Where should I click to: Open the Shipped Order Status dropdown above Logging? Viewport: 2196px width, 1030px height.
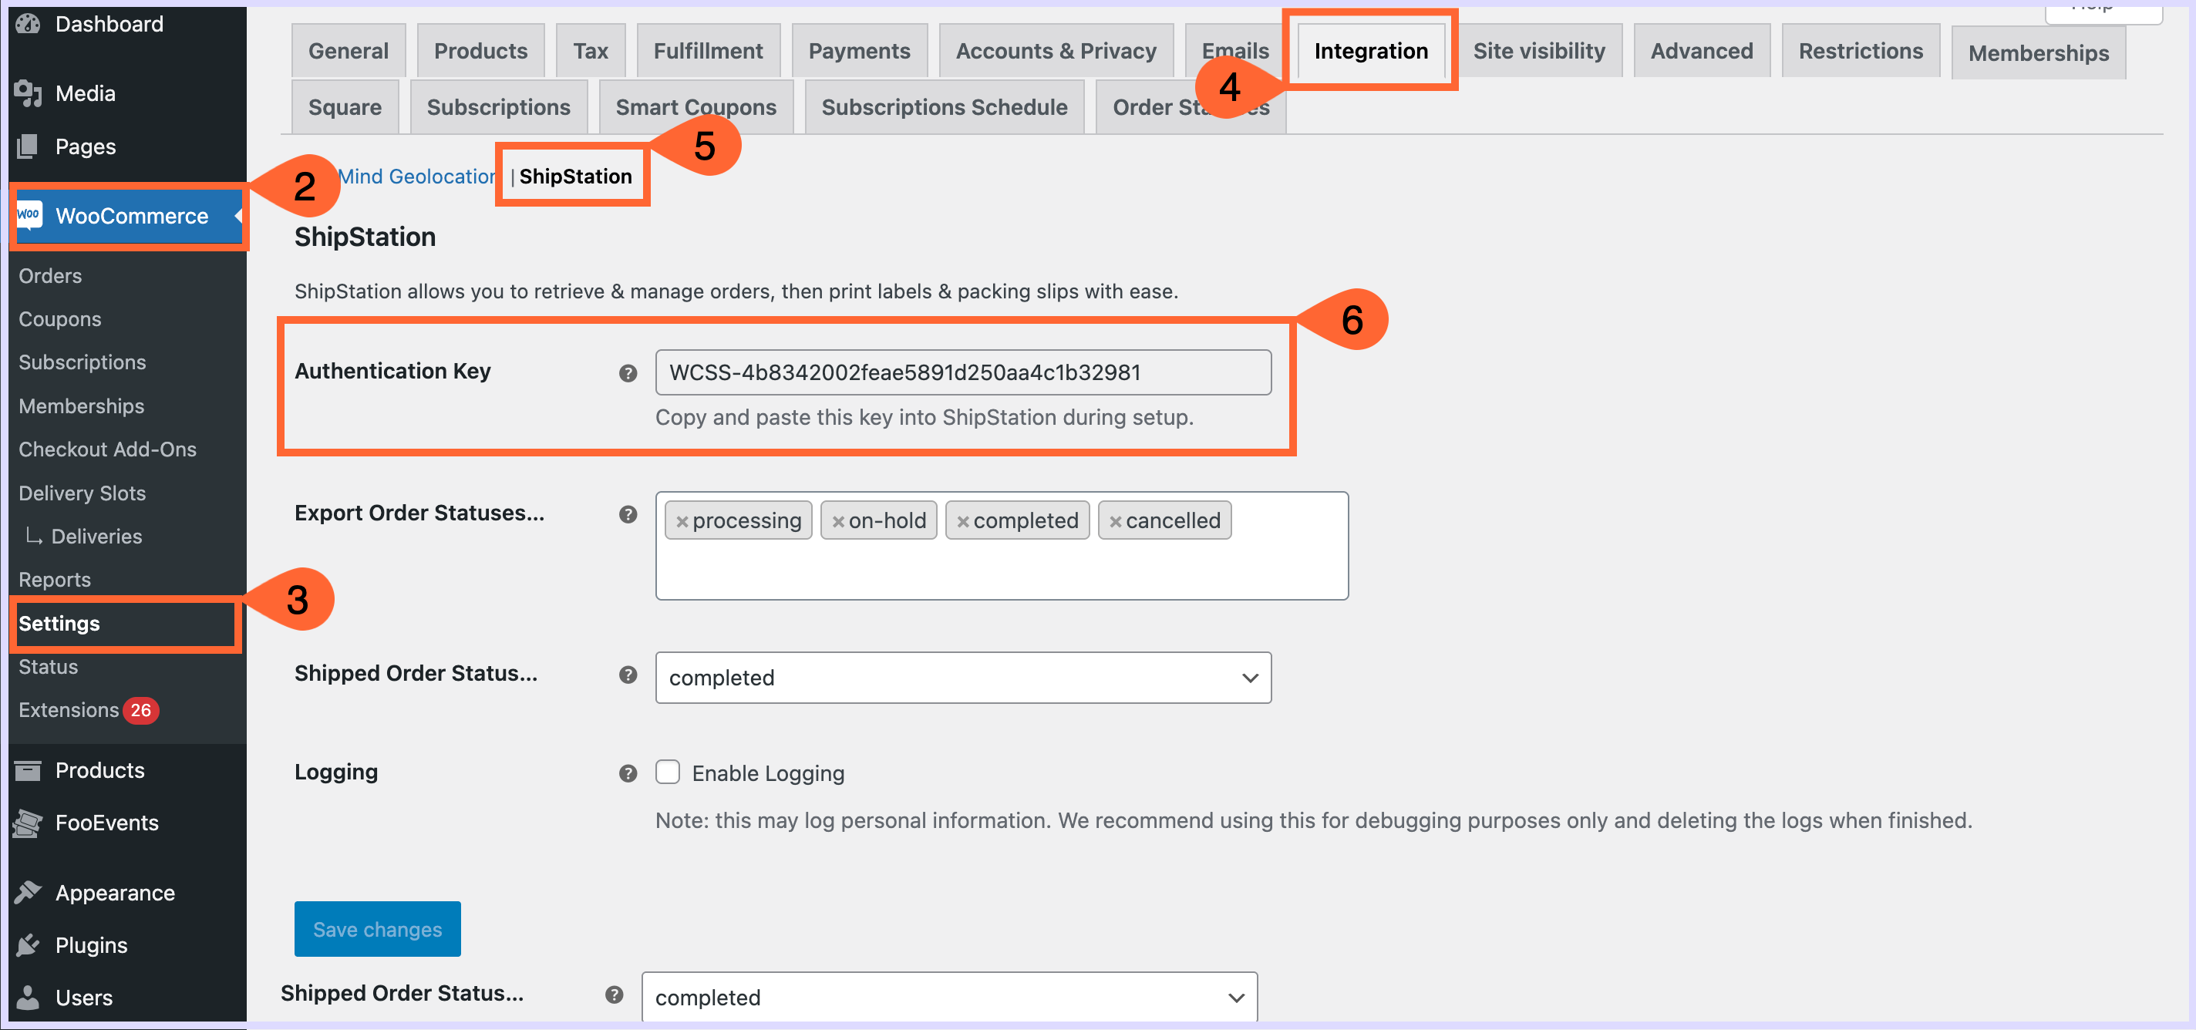click(x=963, y=678)
